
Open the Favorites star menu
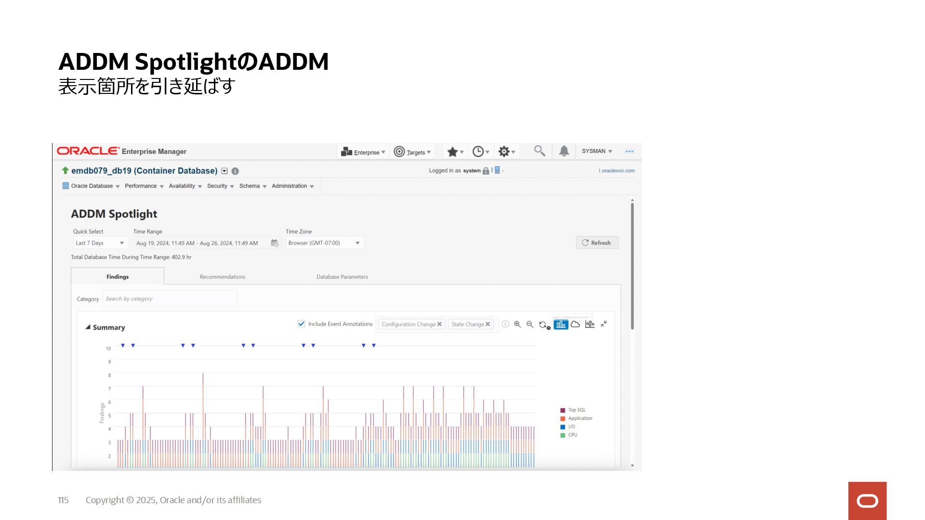point(455,152)
